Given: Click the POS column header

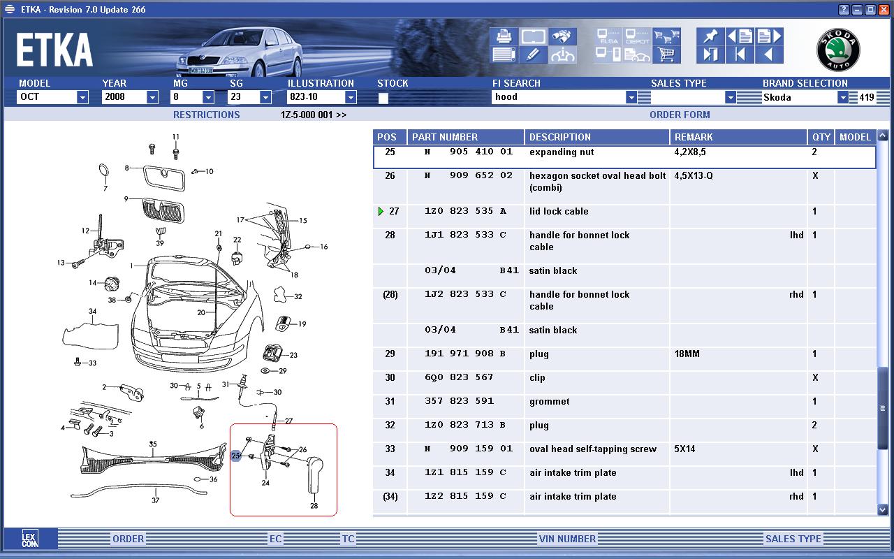Looking at the screenshot, I should pos(390,137).
